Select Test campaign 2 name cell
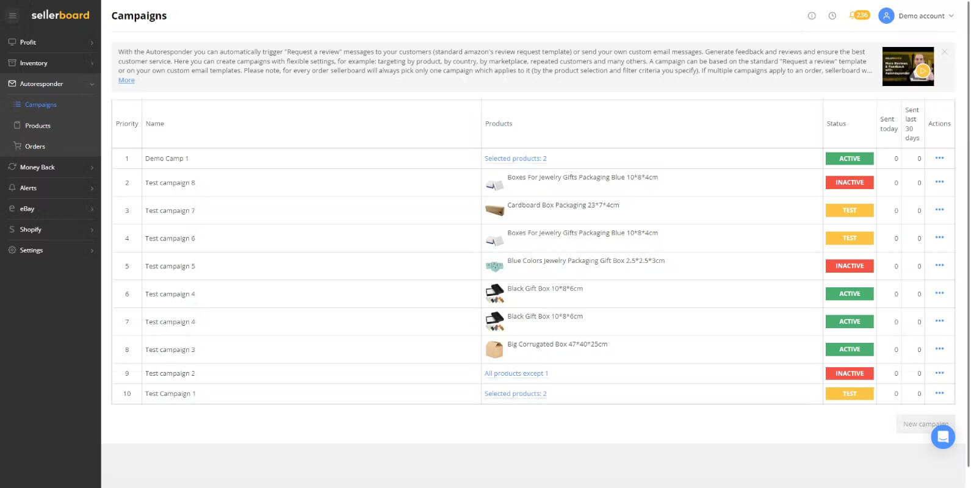Viewport: 971px width, 488px height. point(311,373)
